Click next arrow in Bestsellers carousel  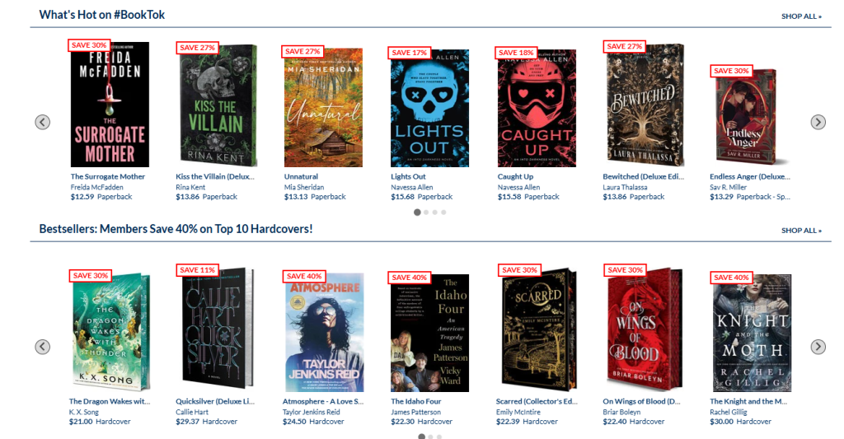818,347
